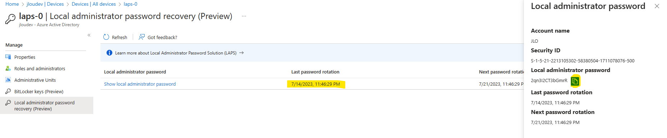Click the highlighted 7/14/2023 rotation date cell
Viewport: 667px width, 138px height.
coord(316,84)
